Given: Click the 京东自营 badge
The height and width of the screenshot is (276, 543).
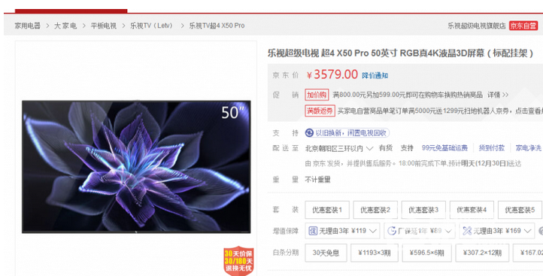Looking at the screenshot, I should click(523, 26).
